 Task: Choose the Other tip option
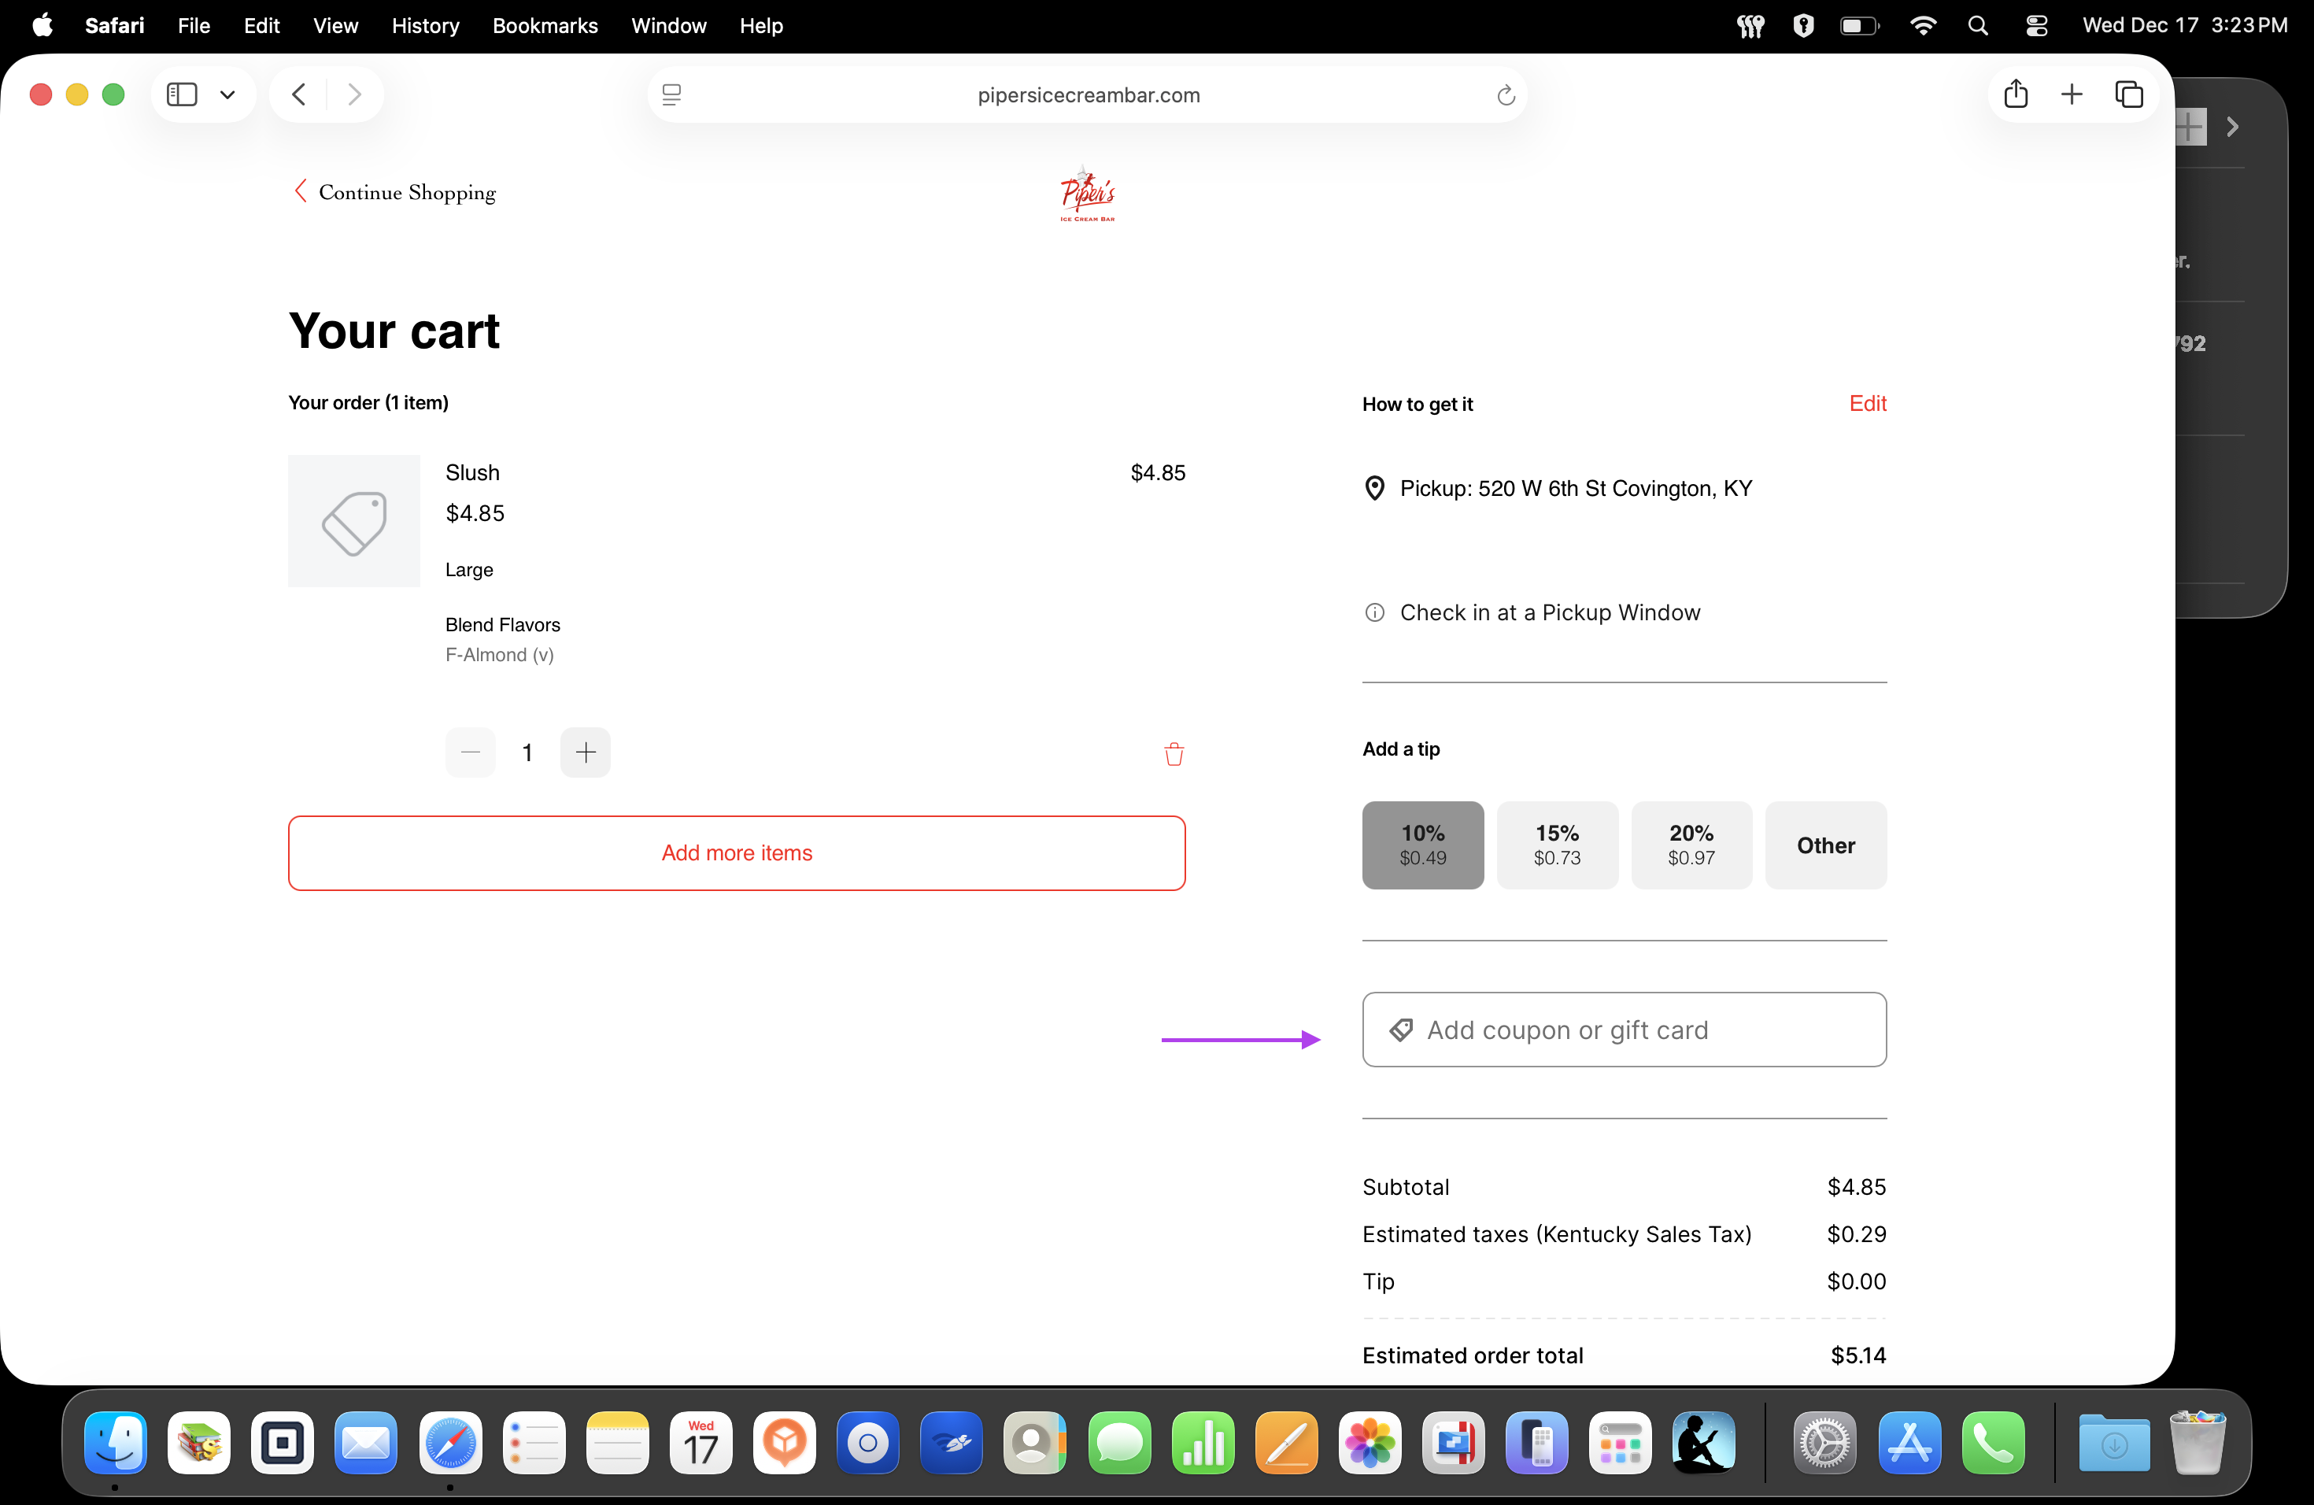[1825, 845]
